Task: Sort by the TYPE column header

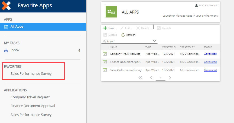Action: (x=148, y=47)
